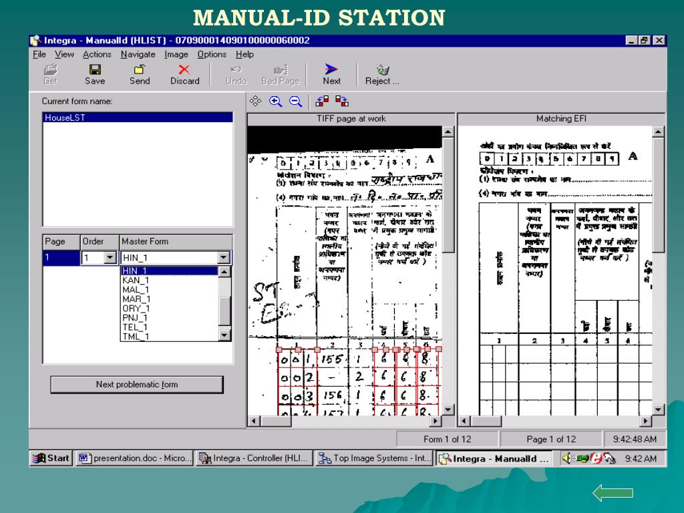
Task: Click the green back arrow on the slide
Action: pyautogui.click(x=613, y=493)
